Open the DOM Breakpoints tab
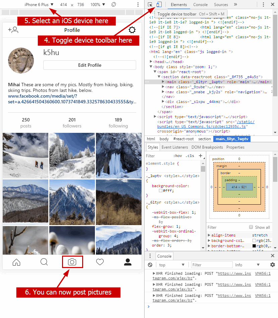Viewport: 278px width, 318px height. [207, 147]
